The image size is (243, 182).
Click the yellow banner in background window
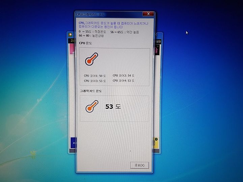(x=156, y=143)
